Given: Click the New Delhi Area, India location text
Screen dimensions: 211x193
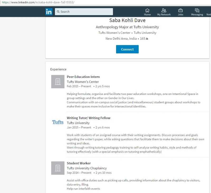Looking at the screenshot, I should click(121, 39).
